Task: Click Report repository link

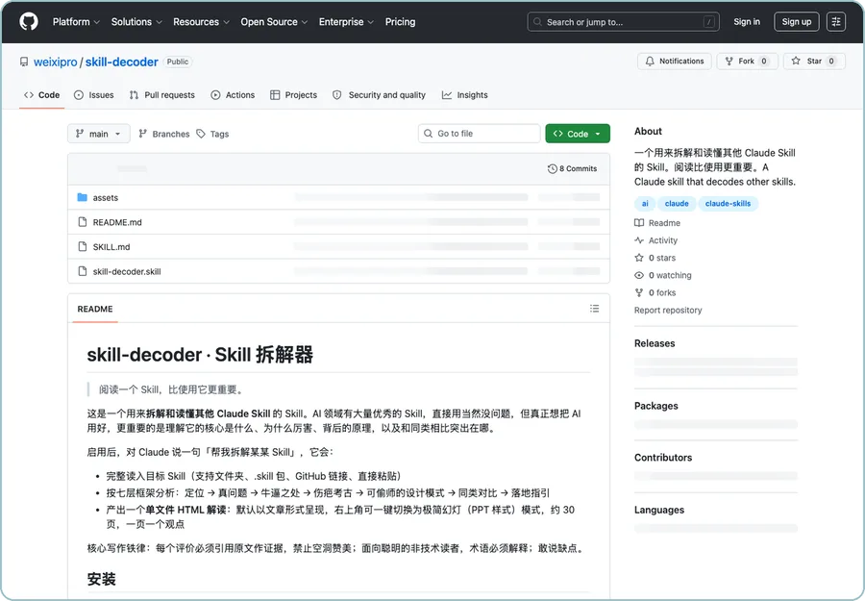Action: point(668,311)
